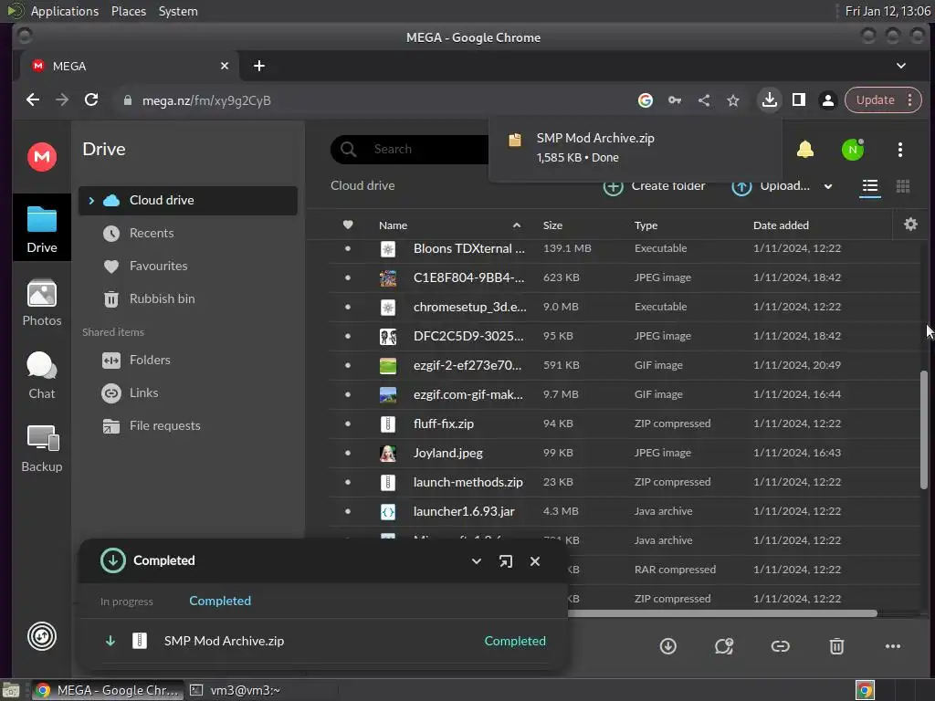The width and height of the screenshot is (935, 701).
Task: Open a new Chrome tab
Action: pyautogui.click(x=258, y=66)
